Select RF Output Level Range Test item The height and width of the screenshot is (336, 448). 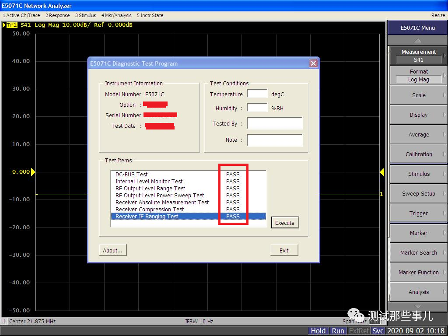(x=188, y=188)
